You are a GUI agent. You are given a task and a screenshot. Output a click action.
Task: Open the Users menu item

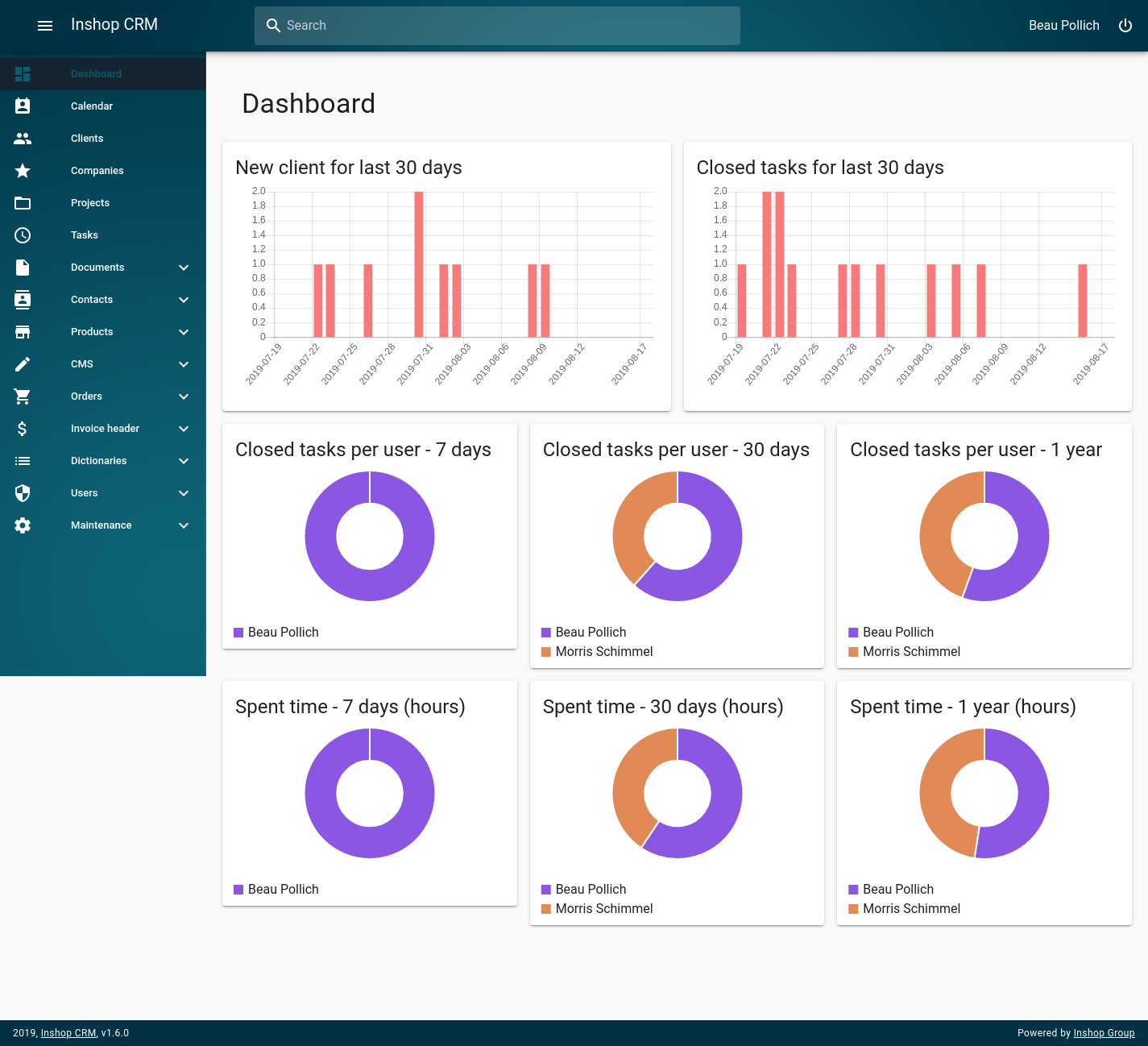point(85,493)
